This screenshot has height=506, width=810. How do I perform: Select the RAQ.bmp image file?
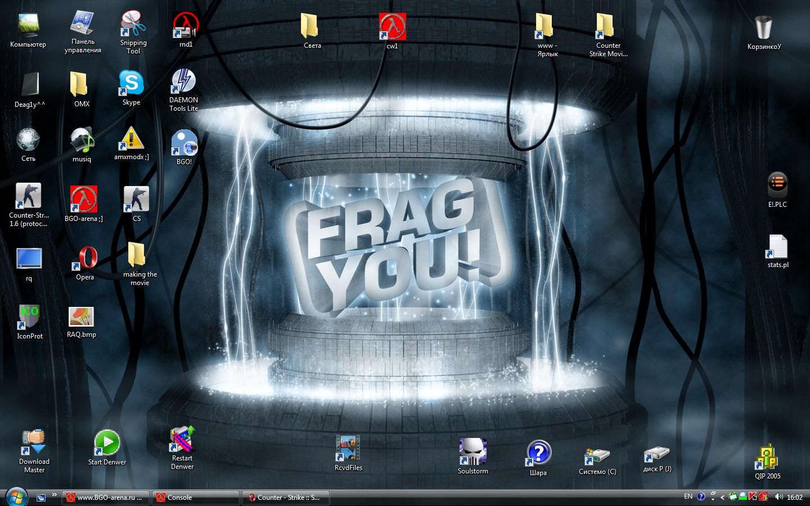pos(82,322)
